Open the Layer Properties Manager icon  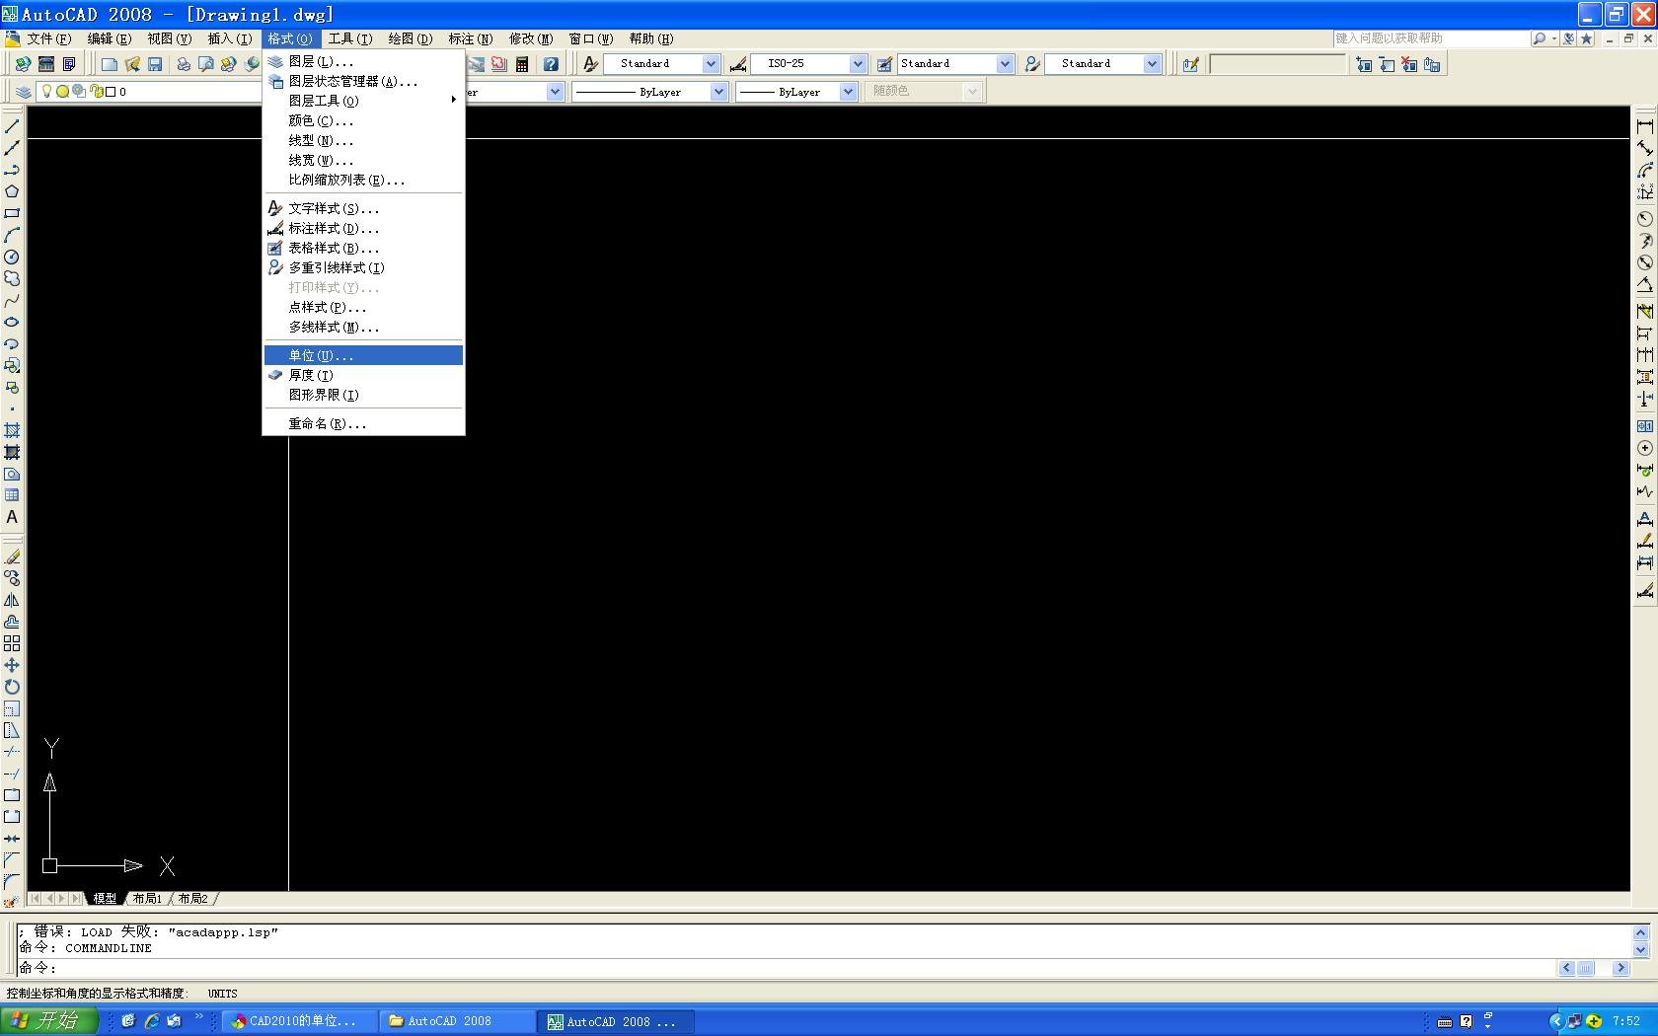24,92
